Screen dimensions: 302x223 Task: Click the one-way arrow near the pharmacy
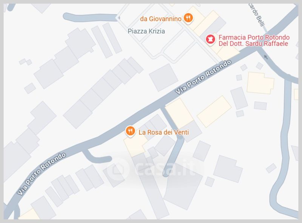click(x=266, y=57)
